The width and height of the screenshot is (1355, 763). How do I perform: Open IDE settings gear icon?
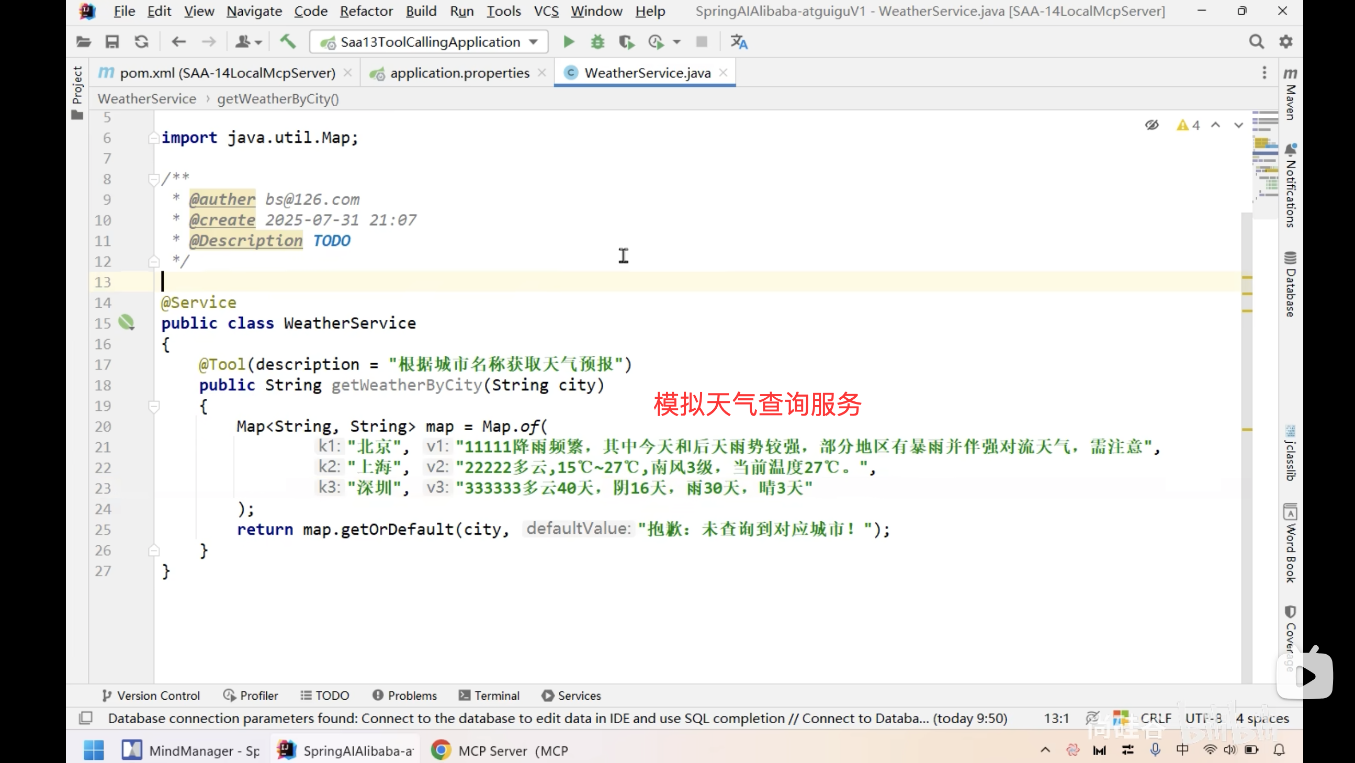[x=1285, y=41]
